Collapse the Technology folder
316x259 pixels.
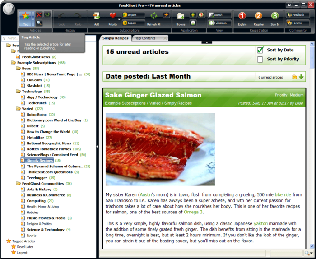pos(19,92)
